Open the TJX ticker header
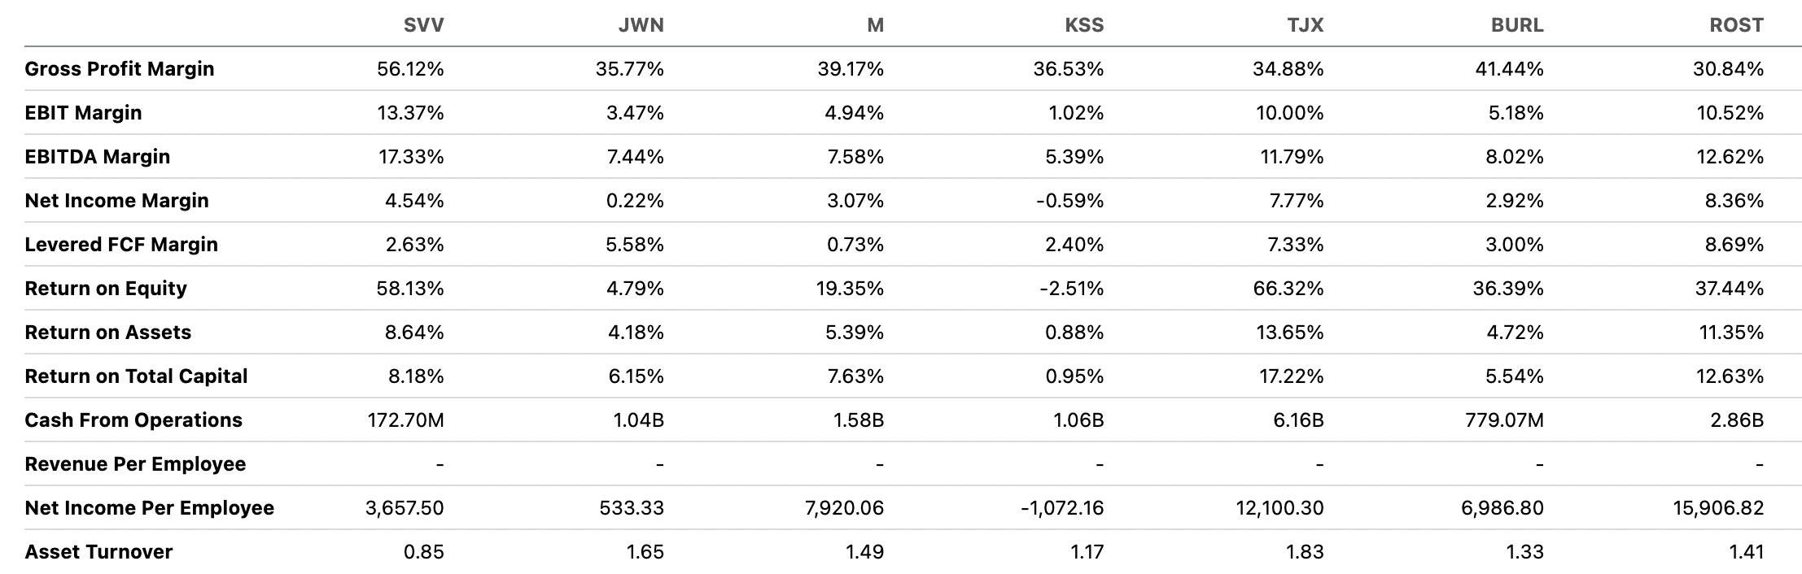This screenshot has width=1802, height=574. pos(1305,25)
